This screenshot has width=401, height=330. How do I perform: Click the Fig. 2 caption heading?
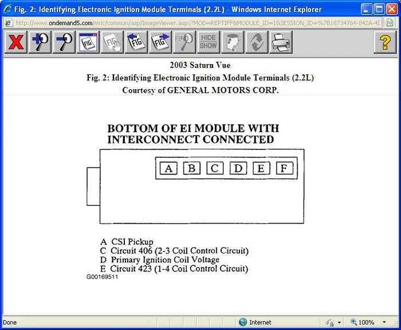(x=200, y=78)
